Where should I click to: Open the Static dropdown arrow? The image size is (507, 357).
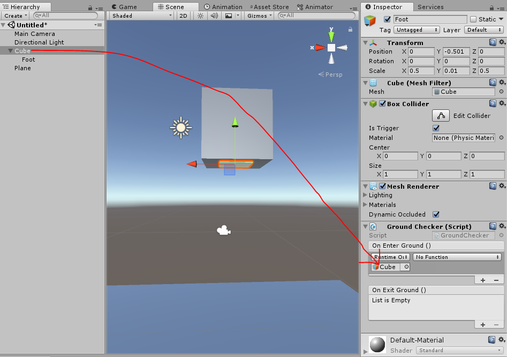click(x=502, y=19)
